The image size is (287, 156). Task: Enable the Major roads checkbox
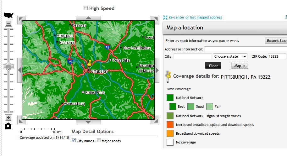[x=99, y=141]
